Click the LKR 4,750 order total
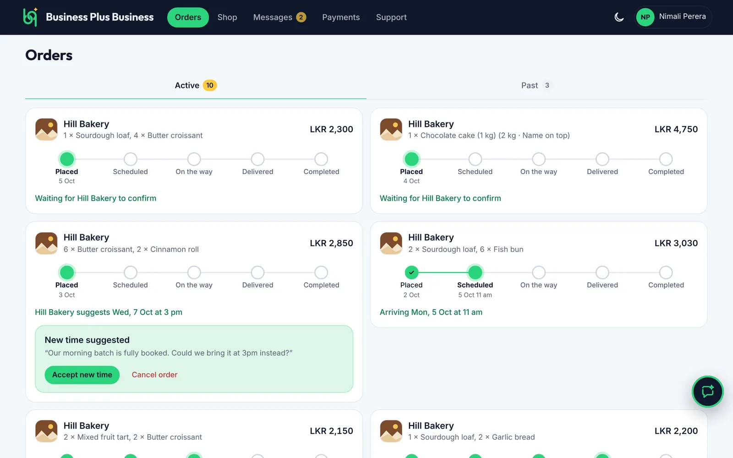733x458 pixels. [x=676, y=130]
